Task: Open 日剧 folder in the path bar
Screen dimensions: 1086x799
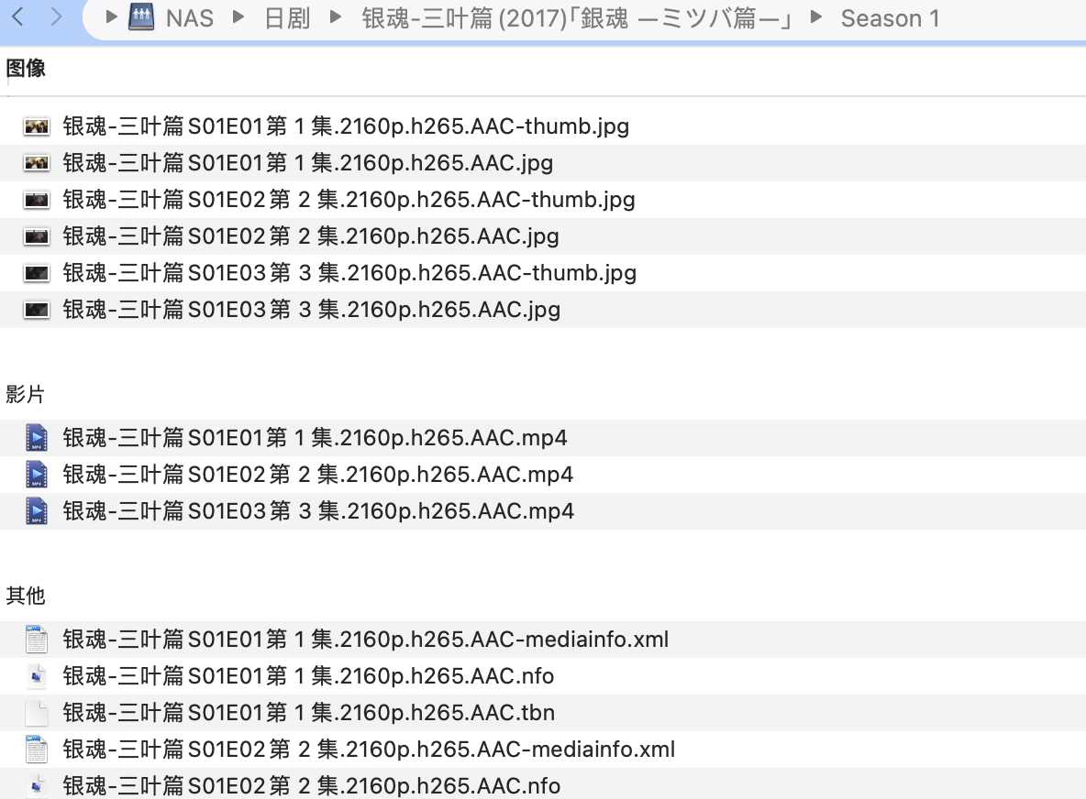Action: point(287,18)
